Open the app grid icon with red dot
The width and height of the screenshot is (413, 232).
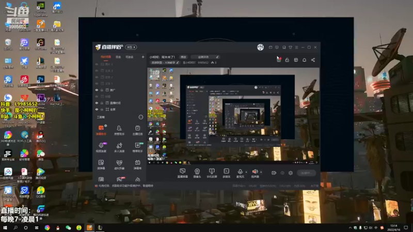(x=279, y=60)
